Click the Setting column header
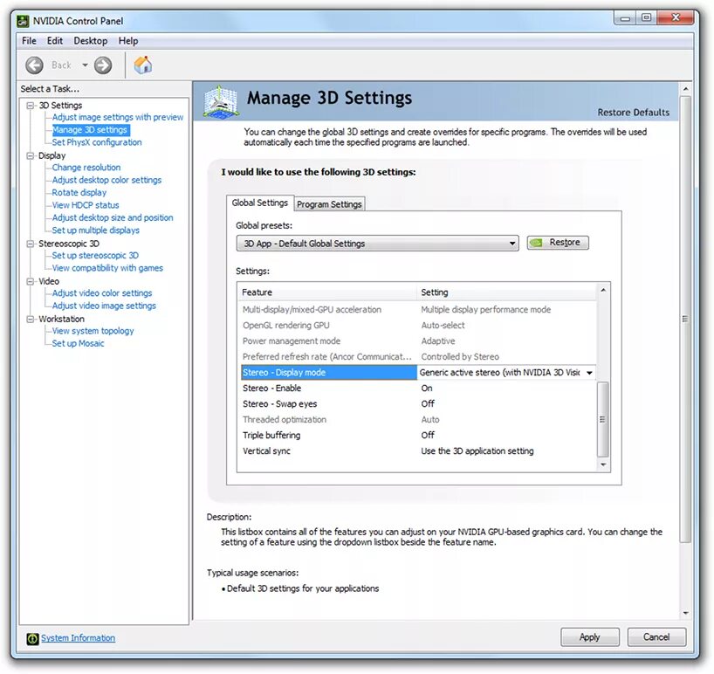 (506, 292)
